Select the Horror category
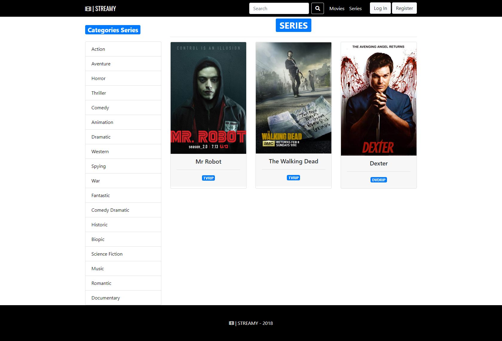502x341 pixels. [x=123, y=78]
